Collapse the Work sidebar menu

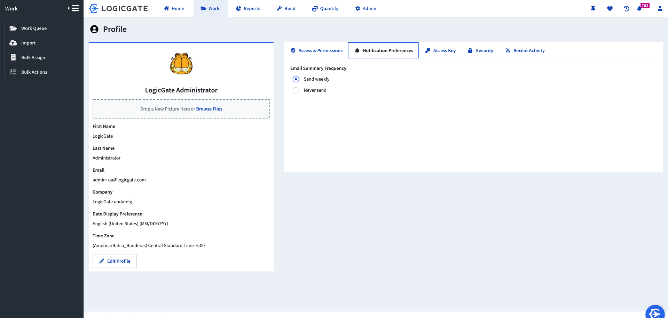(x=73, y=8)
